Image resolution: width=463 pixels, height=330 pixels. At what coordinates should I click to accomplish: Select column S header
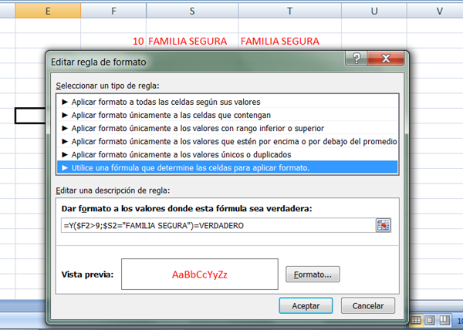[192, 11]
